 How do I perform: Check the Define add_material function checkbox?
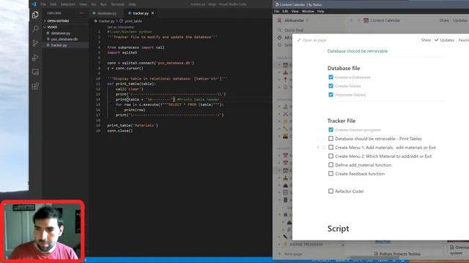tap(330, 164)
